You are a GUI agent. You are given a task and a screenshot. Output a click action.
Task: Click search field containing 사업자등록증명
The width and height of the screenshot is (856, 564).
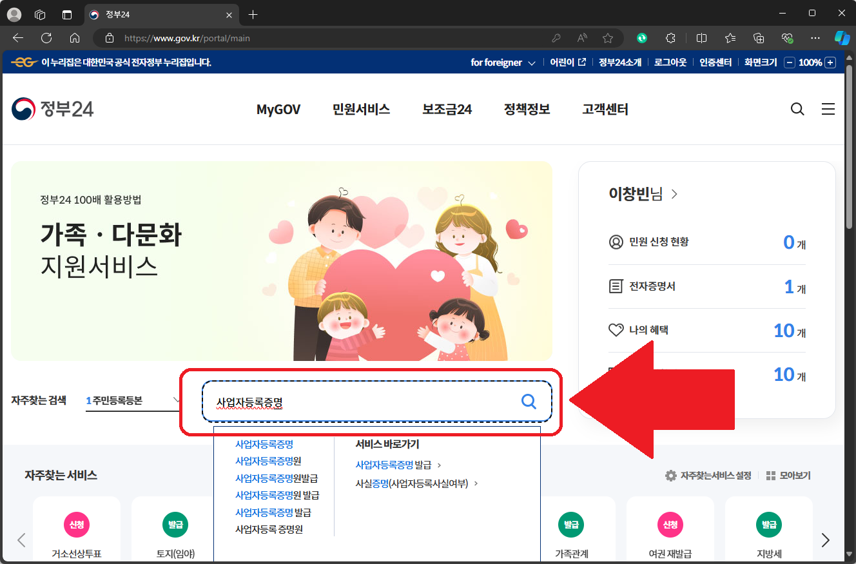(x=376, y=402)
